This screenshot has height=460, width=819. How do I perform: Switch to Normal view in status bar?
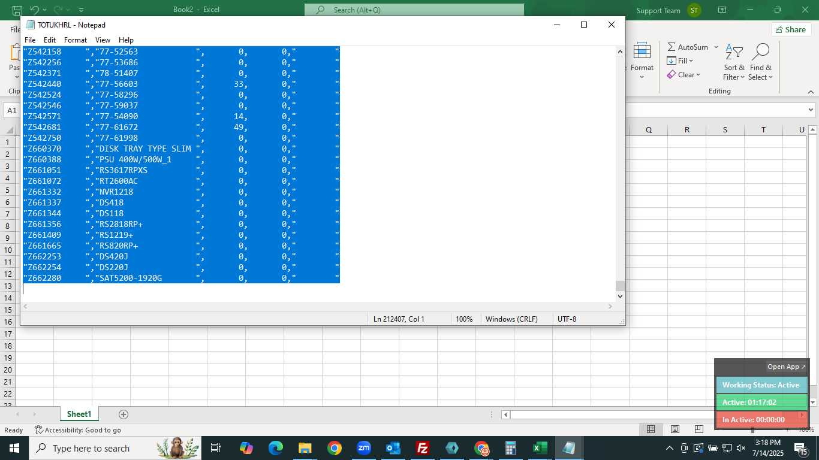click(x=651, y=429)
